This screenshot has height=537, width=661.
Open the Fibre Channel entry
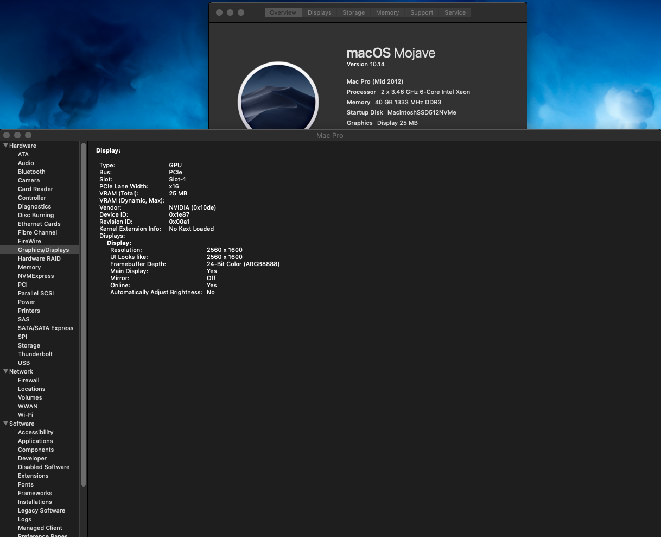point(37,232)
